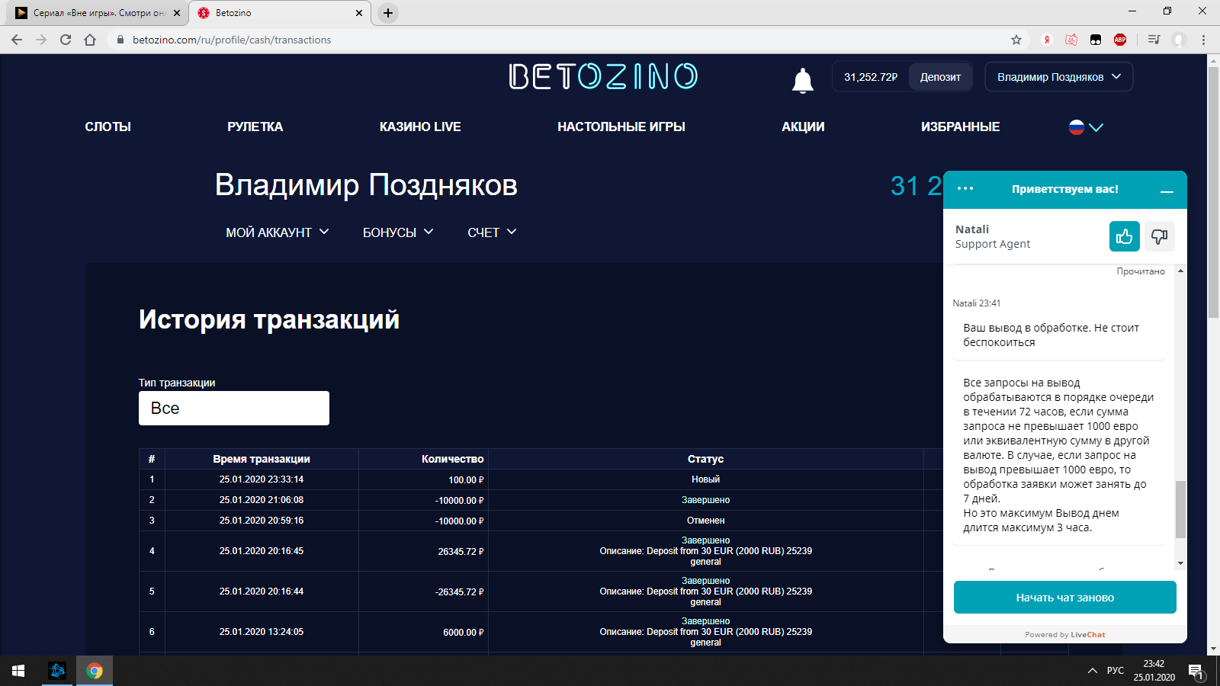
Task: Open the Windows Start menu
Action: click(18, 671)
